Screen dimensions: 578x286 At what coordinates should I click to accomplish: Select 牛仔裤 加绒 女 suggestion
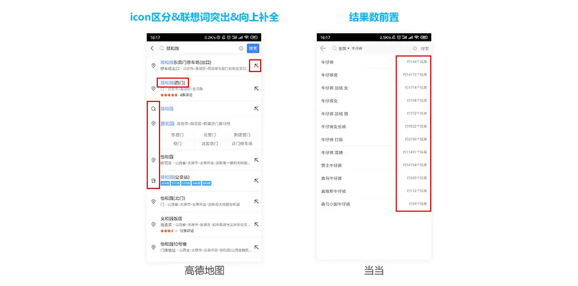tap(335, 88)
